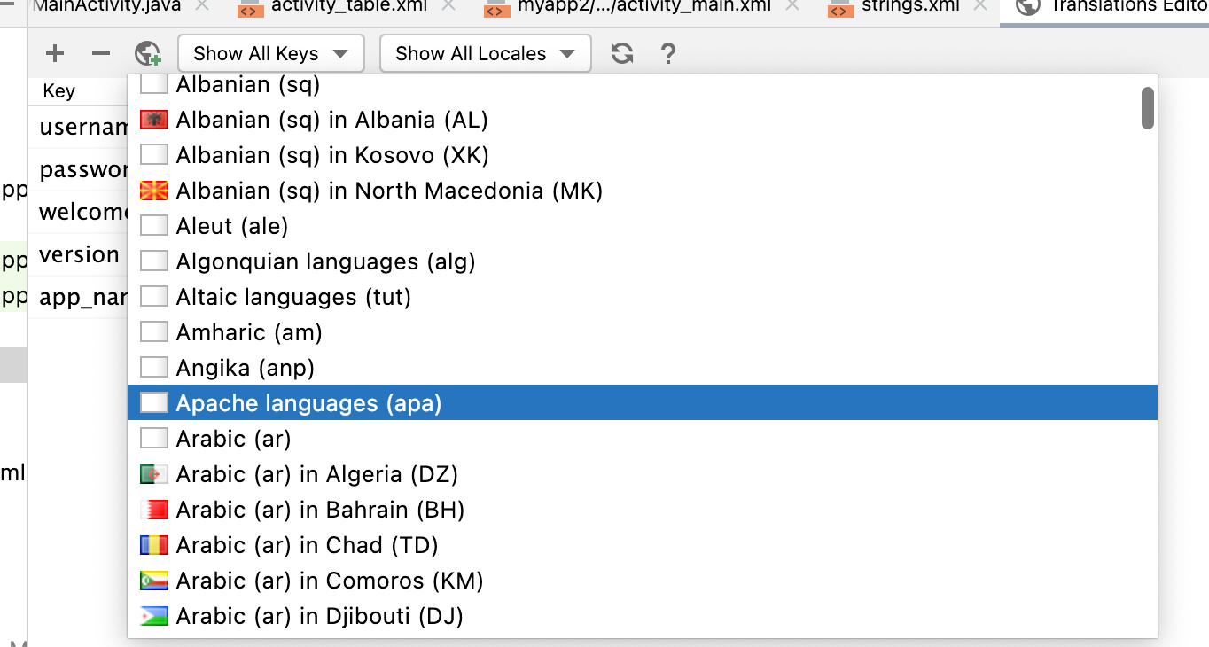The width and height of the screenshot is (1209, 647).
Task: Select Arabic (ar) in Djibouti (DJ)
Action: pyautogui.click(x=643, y=616)
